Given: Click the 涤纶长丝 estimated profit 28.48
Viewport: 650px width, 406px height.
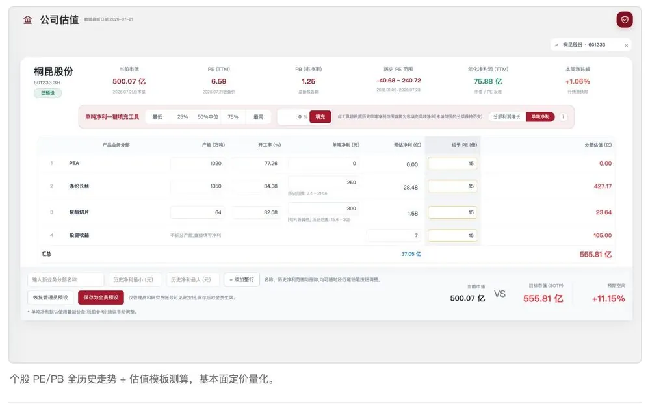Looking at the screenshot, I should (x=410, y=188).
